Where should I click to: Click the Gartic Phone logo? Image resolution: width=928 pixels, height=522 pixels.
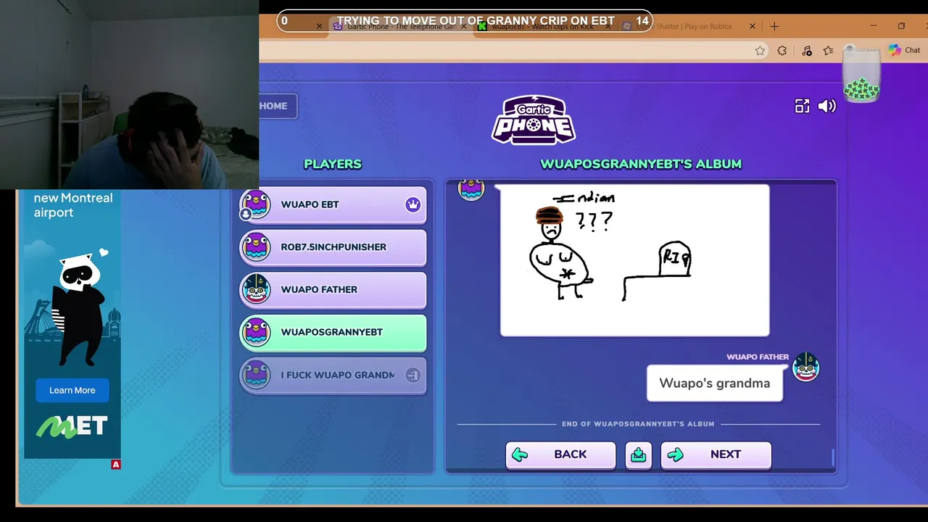[534, 120]
